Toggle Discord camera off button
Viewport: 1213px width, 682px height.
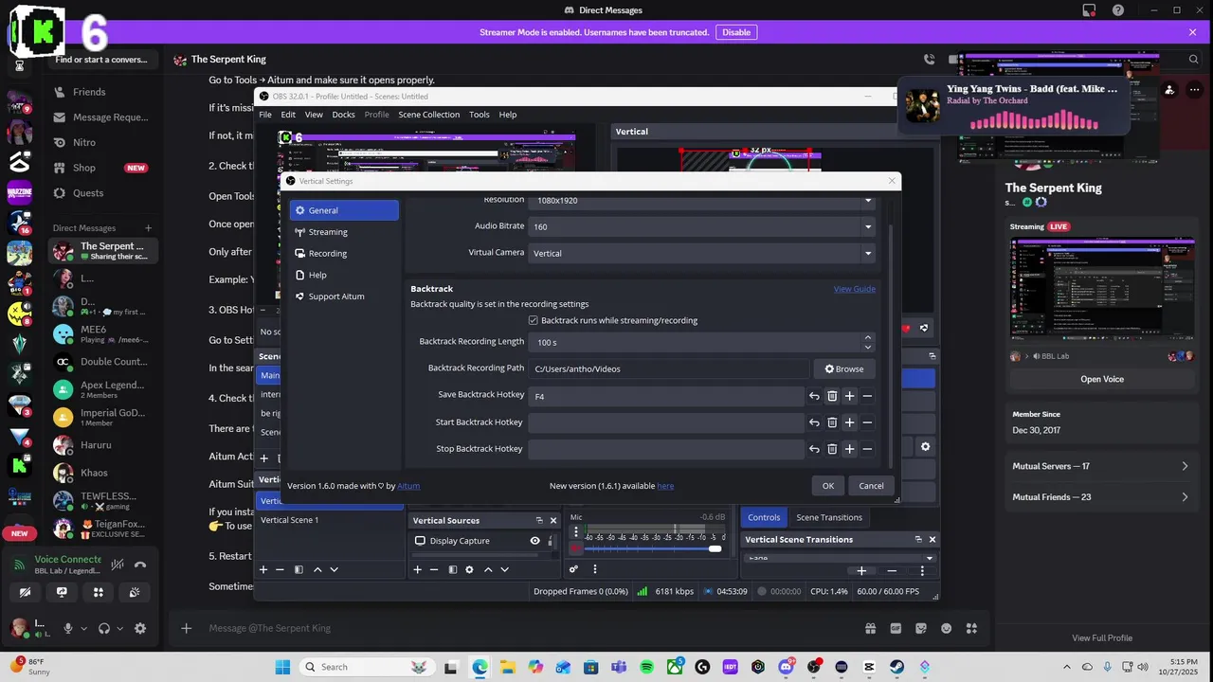(x=26, y=592)
